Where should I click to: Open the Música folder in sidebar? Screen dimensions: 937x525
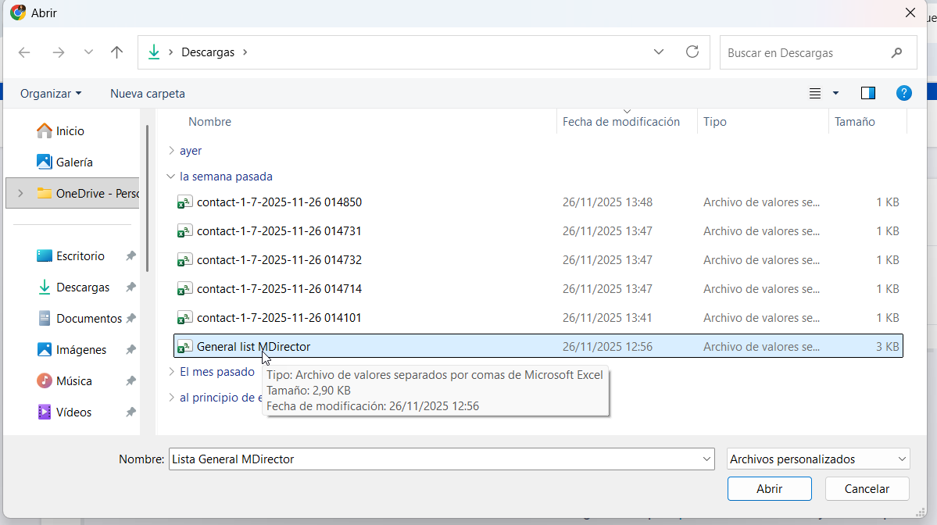[x=73, y=381]
